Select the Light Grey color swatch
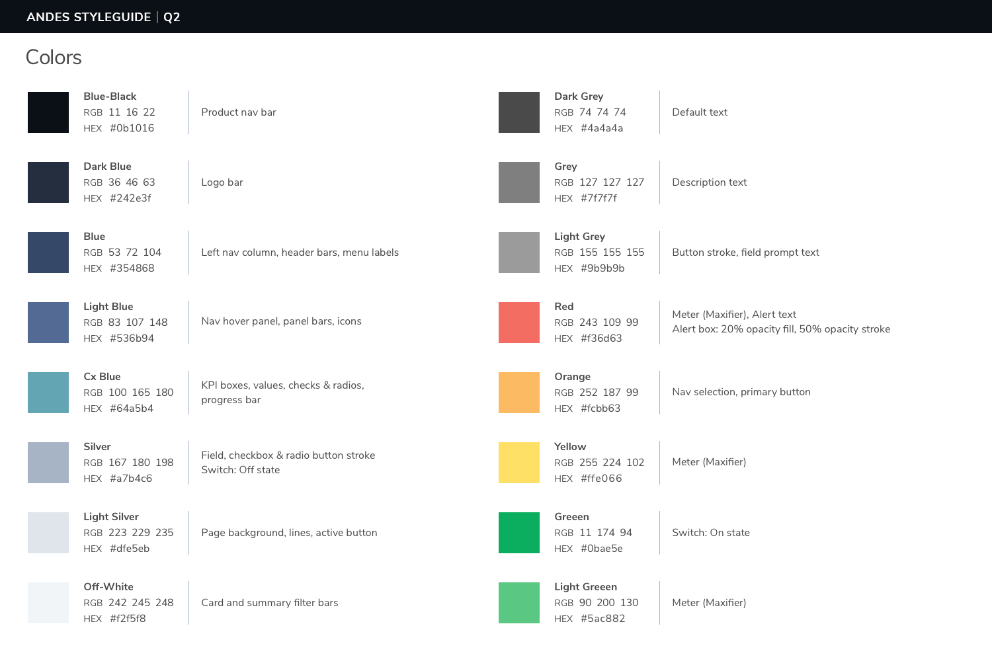992x661 pixels. click(x=519, y=253)
